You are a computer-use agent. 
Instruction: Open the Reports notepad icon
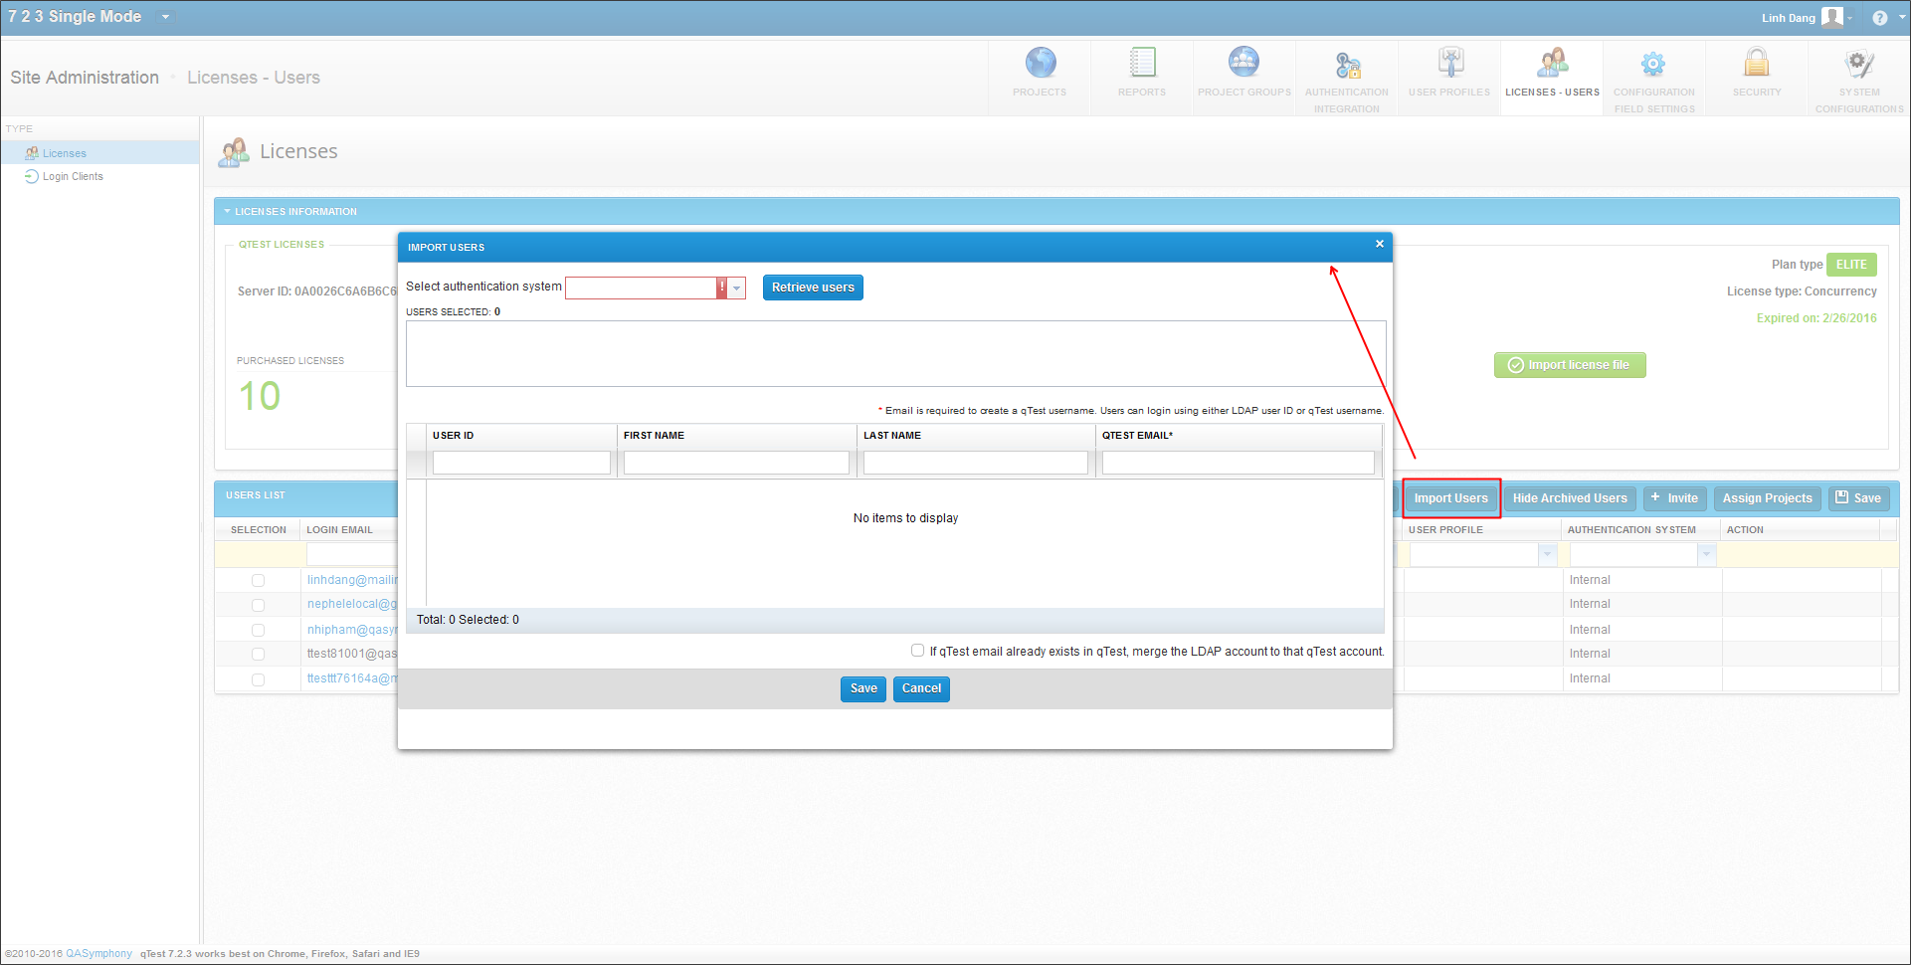pyautogui.click(x=1142, y=64)
